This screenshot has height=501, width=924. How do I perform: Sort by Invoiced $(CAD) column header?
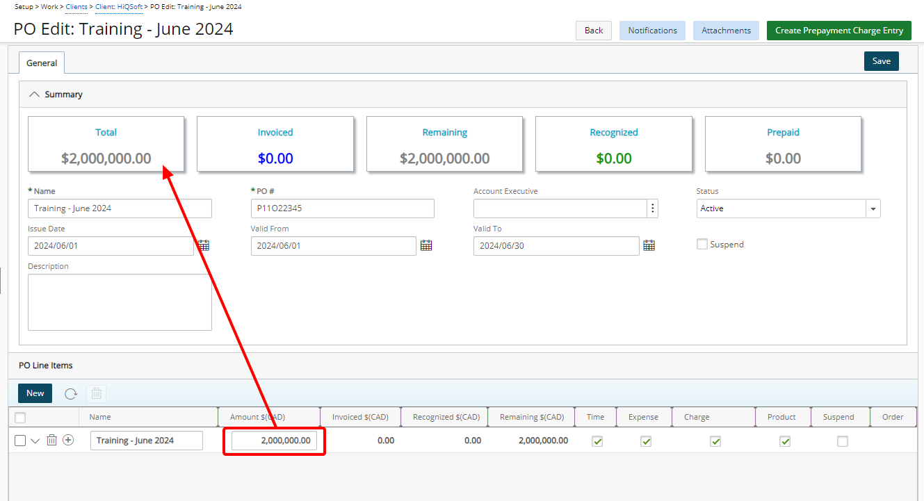point(360,417)
